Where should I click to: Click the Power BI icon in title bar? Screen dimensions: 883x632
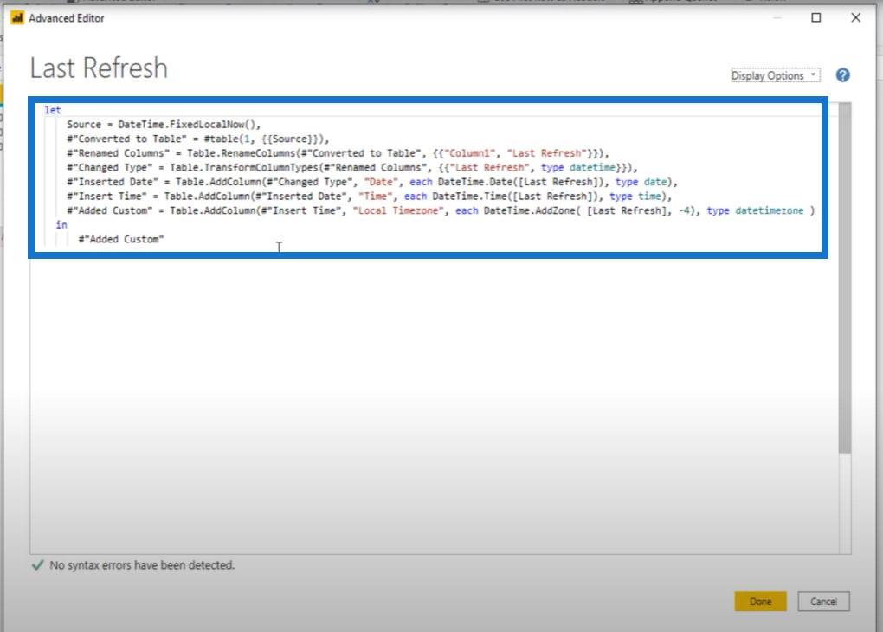17,18
